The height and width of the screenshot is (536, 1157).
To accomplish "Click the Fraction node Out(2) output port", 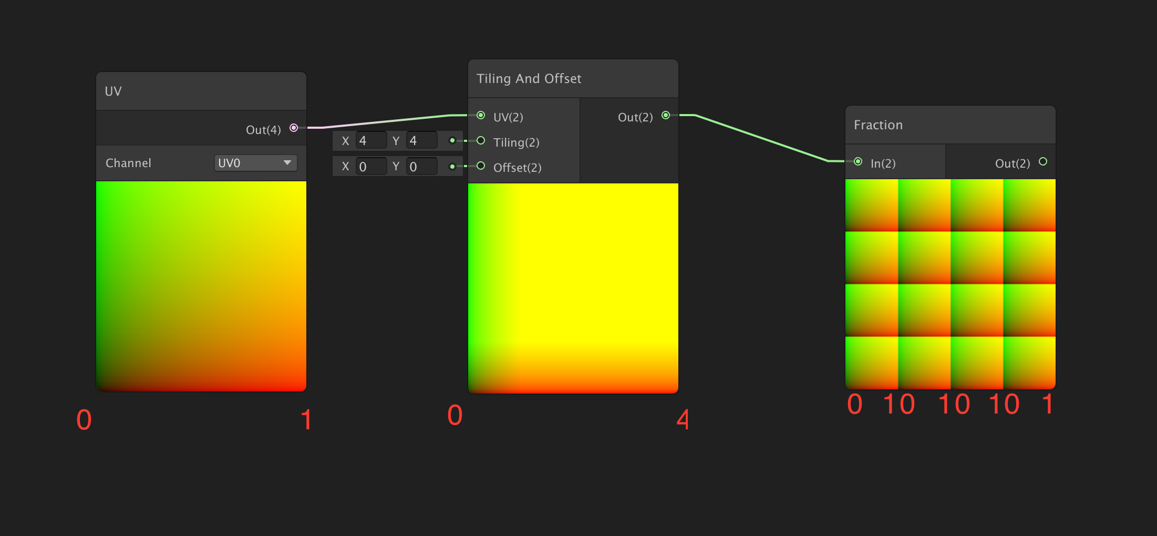I will tap(1043, 161).
